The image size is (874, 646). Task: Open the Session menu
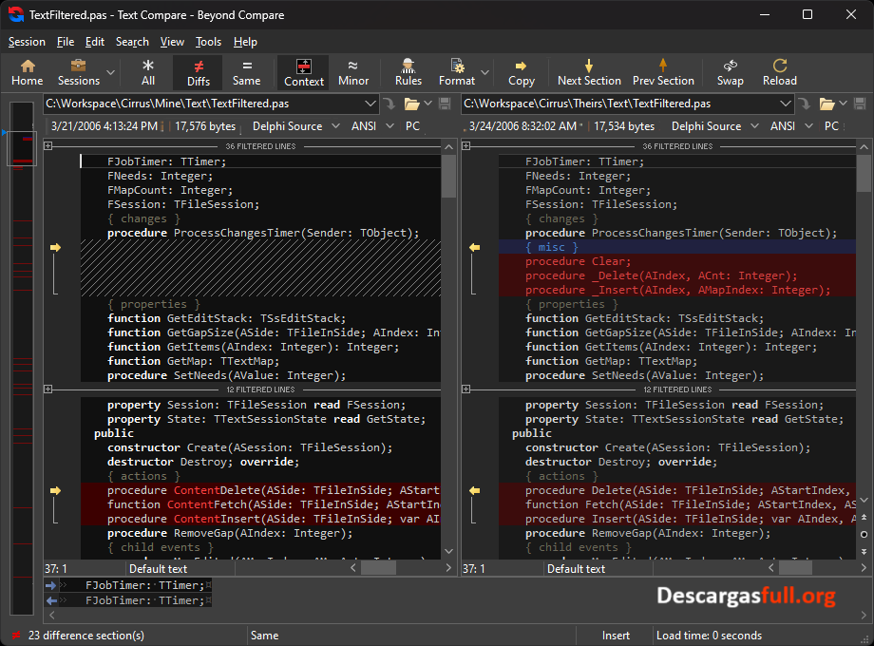coord(27,42)
